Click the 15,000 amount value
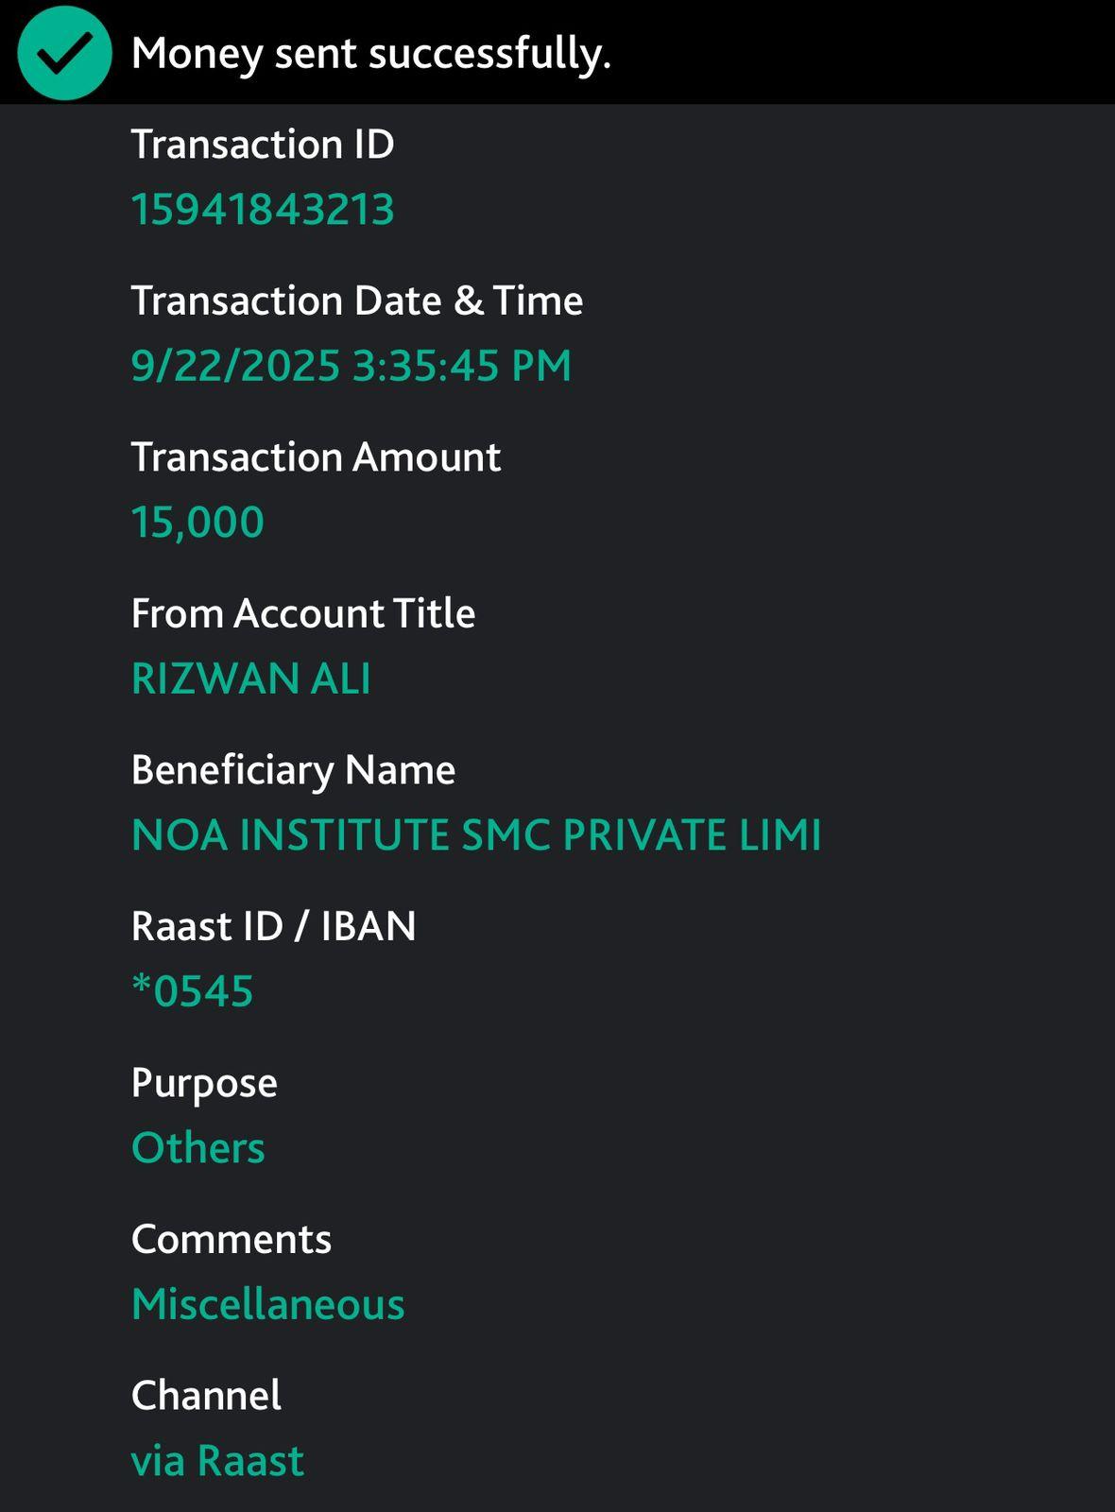Viewport: 1115px width, 1512px height. coord(197,523)
